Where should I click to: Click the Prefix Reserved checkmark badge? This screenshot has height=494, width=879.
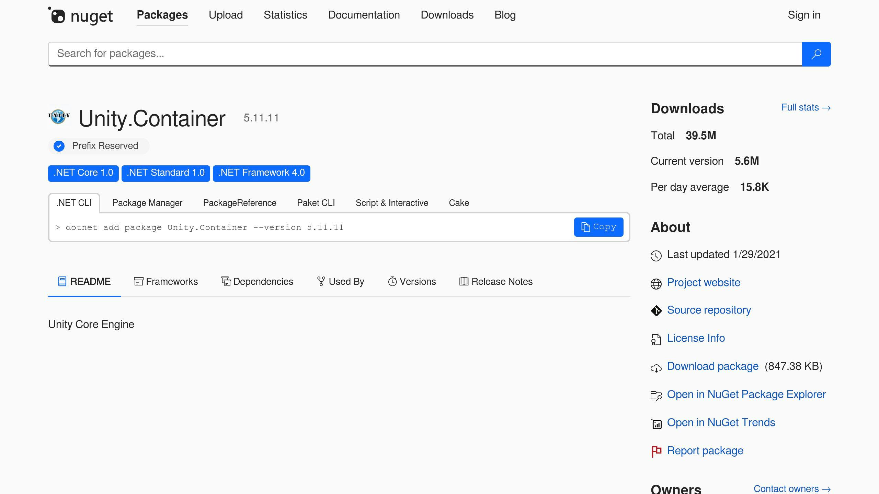click(x=59, y=146)
